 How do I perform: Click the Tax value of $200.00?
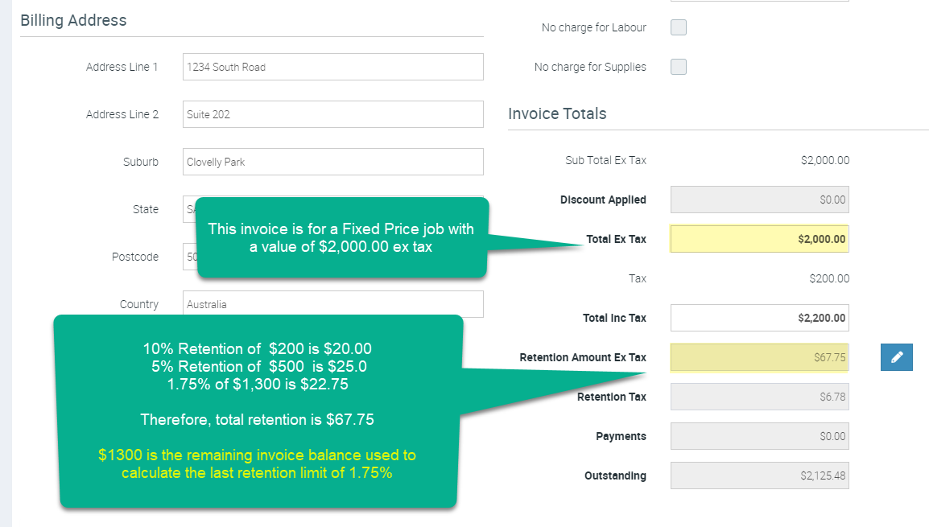pos(829,278)
